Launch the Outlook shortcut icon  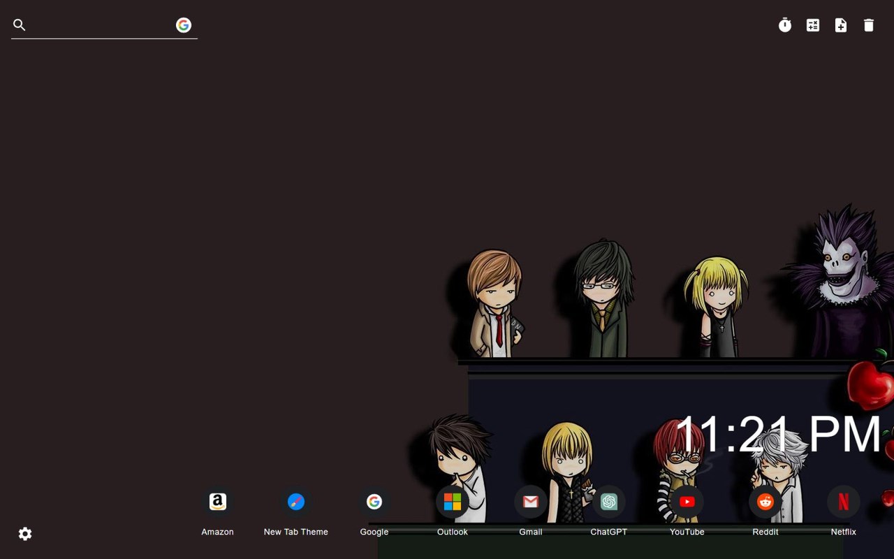tap(453, 502)
